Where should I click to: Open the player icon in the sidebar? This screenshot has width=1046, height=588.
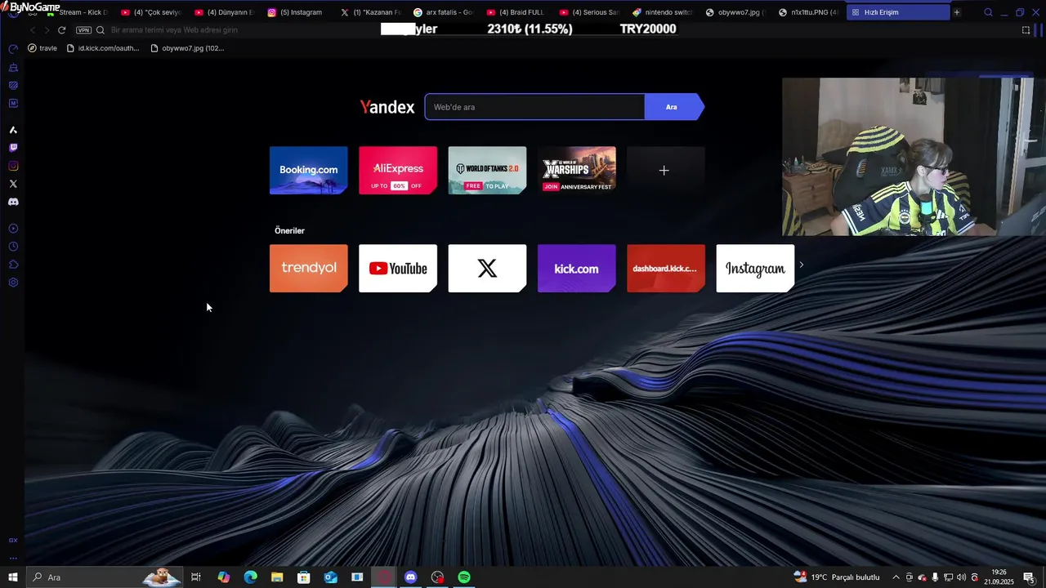pos(13,229)
